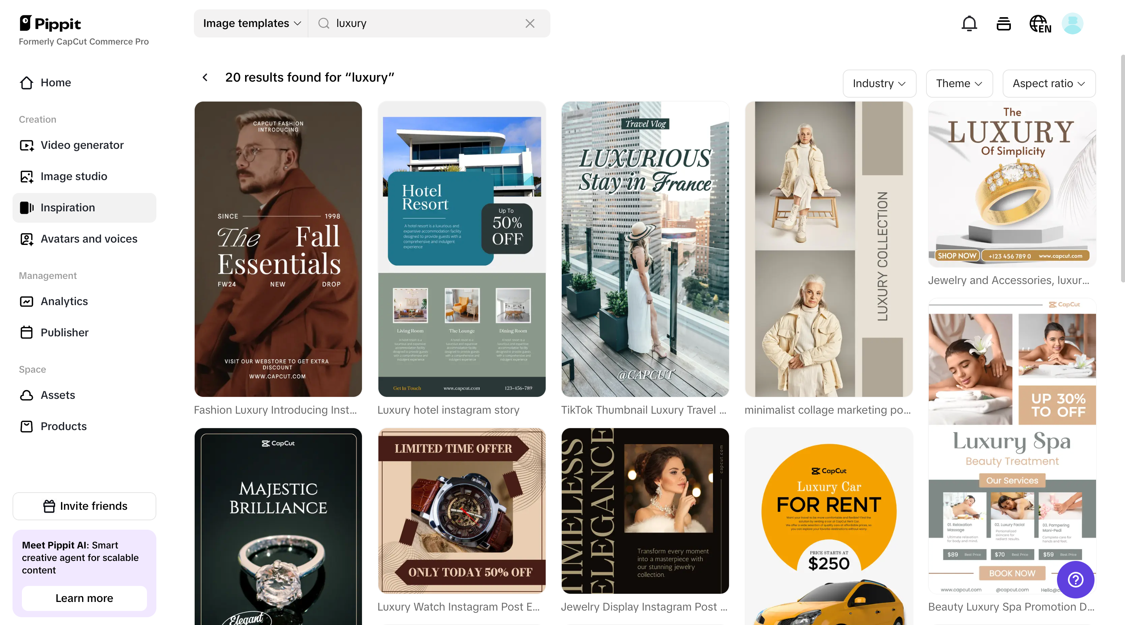The width and height of the screenshot is (1125, 625).
Task: Click Learn more about Pippit AI
Action: (x=84, y=598)
